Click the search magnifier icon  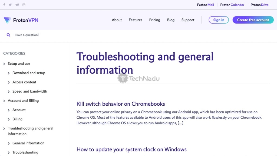8,35
